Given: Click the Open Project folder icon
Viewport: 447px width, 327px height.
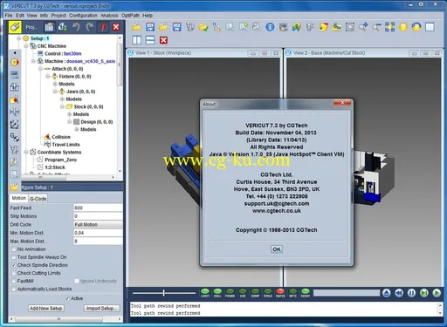Looking at the screenshot, I should click(x=136, y=27).
